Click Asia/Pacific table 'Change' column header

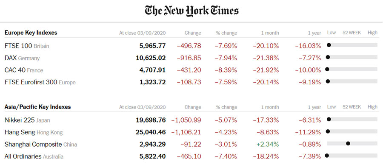click(193, 107)
